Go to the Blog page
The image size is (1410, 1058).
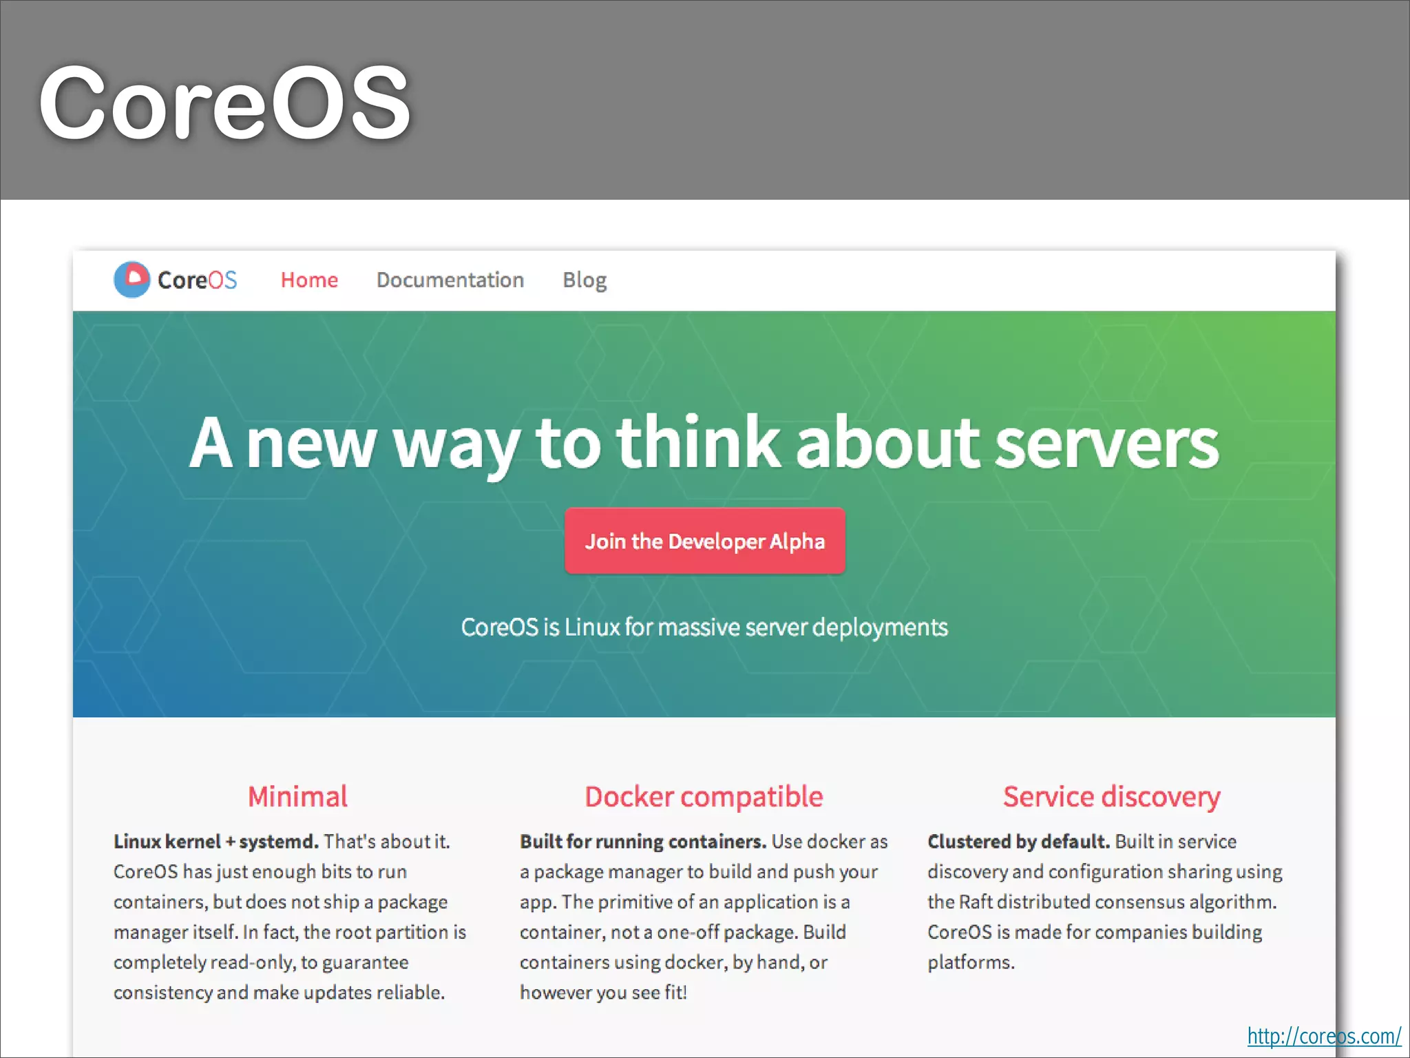point(585,280)
